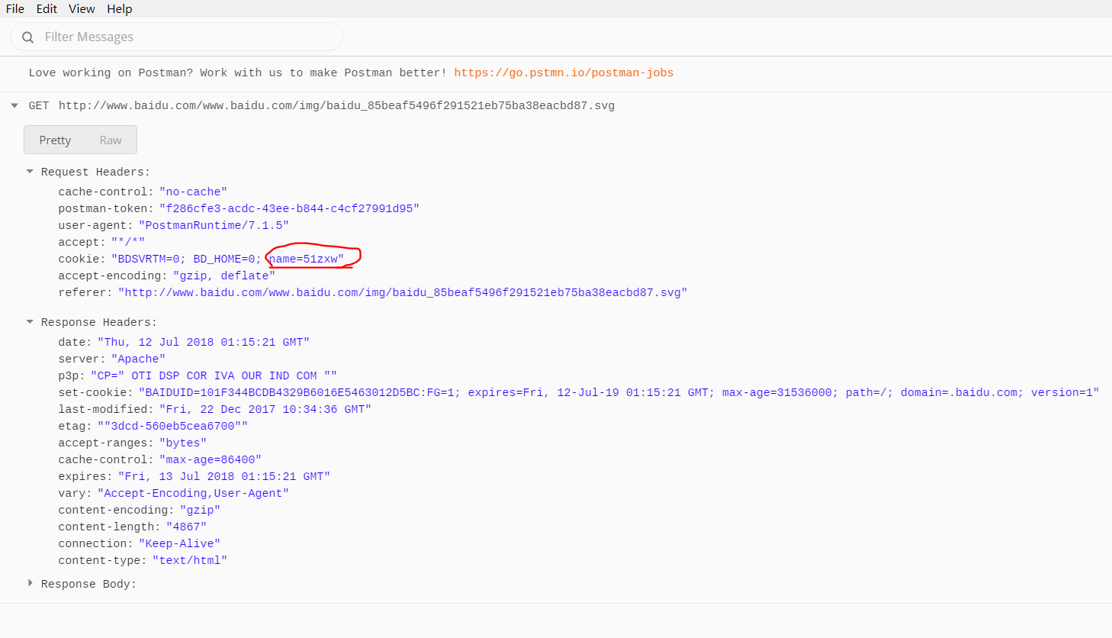Click the triangle beside Request Headers

click(30, 171)
